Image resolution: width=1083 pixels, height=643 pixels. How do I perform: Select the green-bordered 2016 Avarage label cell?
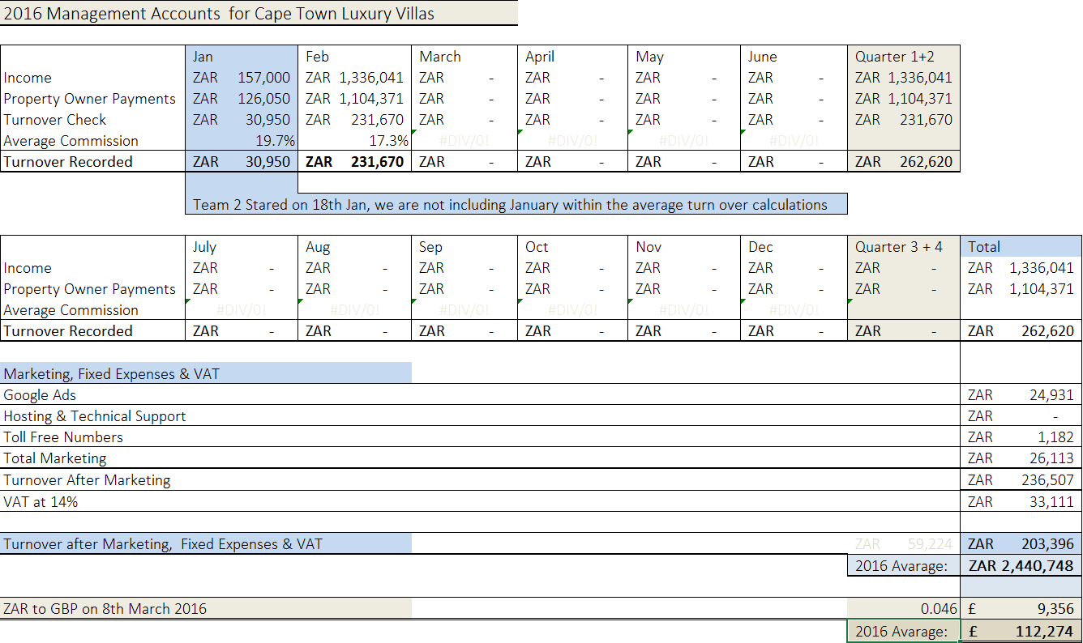point(904,631)
